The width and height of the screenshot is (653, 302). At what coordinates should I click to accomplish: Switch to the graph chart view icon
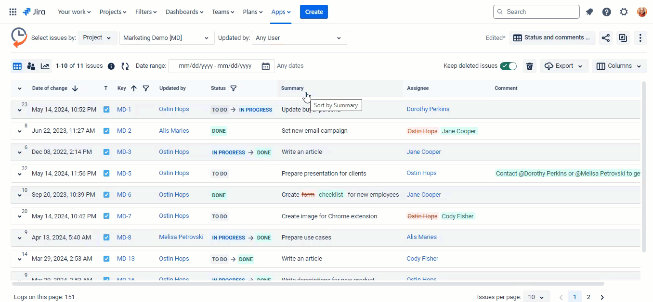point(45,66)
